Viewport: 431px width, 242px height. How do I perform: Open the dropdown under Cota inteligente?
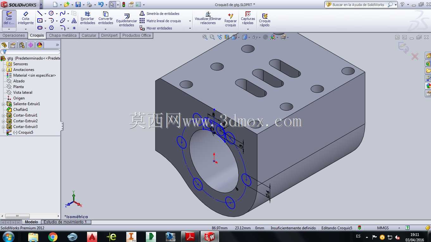coord(26,29)
